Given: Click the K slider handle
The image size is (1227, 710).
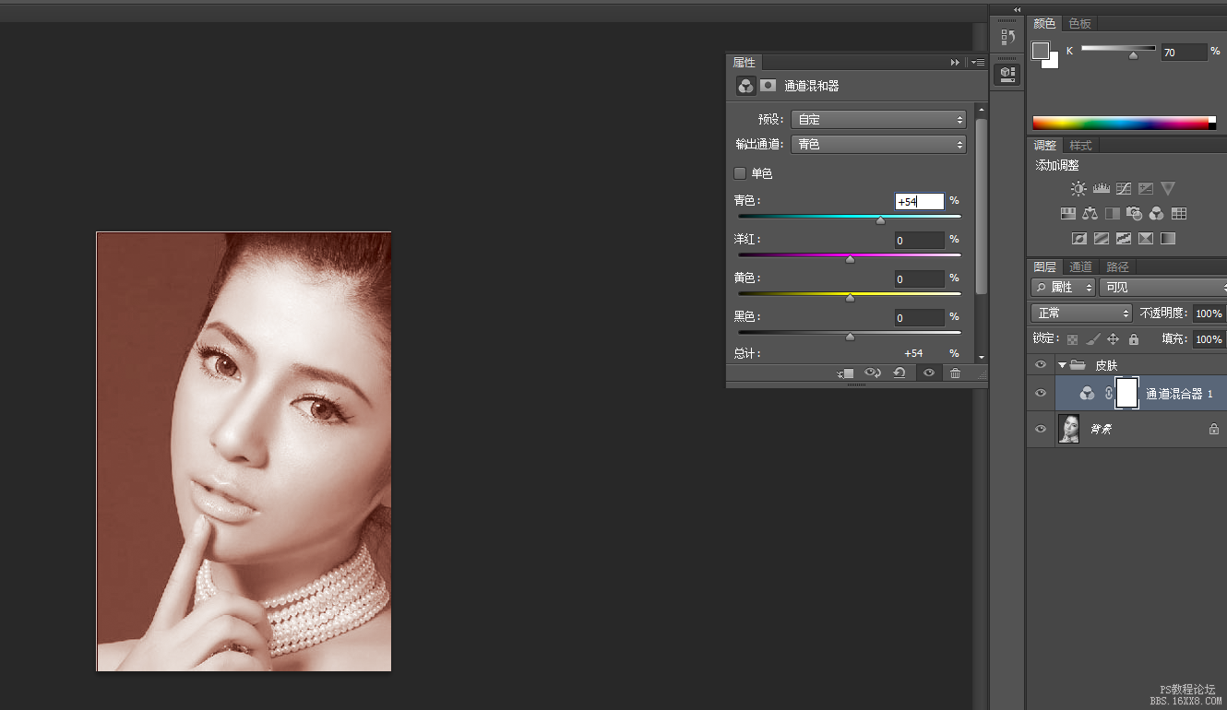Looking at the screenshot, I should click(x=1133, y=55).
